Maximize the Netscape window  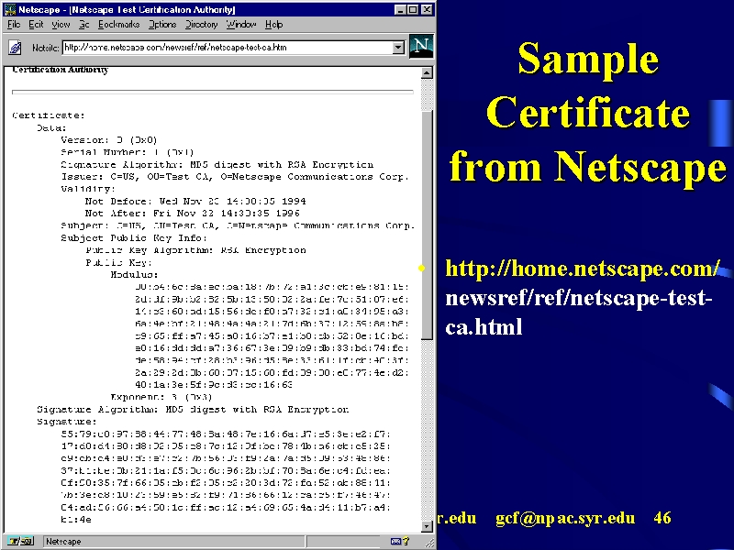click(x=413, y=9)
